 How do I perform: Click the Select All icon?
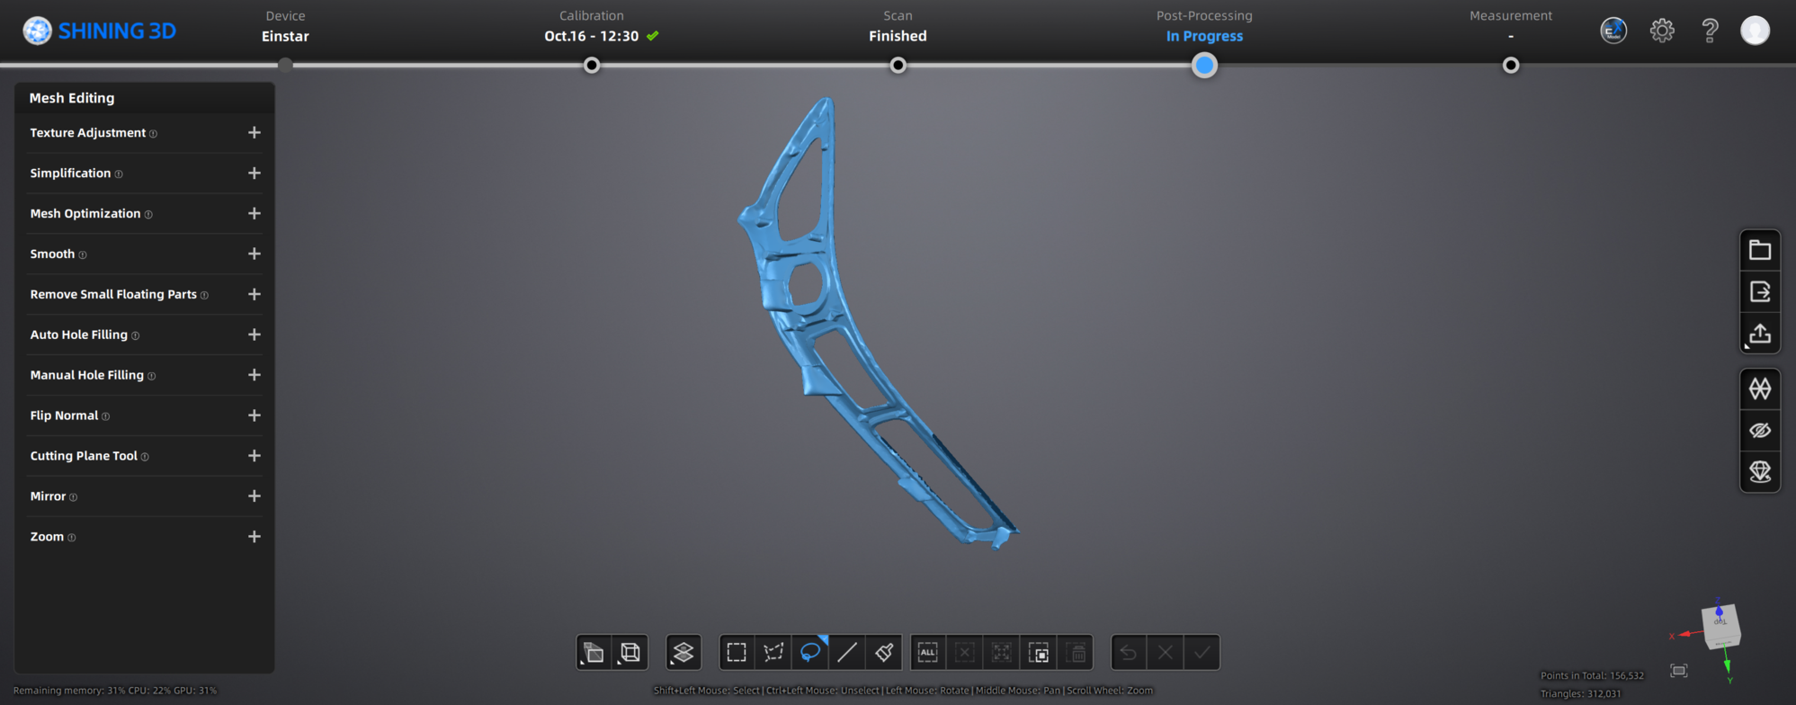click(928, 653)
